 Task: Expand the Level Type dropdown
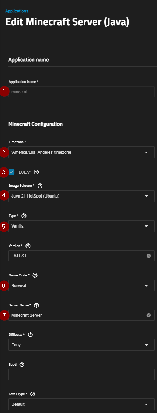[x=81, y=404]
